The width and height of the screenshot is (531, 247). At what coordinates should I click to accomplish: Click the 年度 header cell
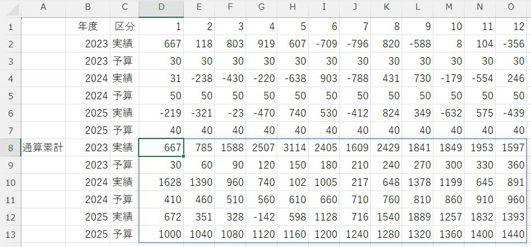click(88, 27)
